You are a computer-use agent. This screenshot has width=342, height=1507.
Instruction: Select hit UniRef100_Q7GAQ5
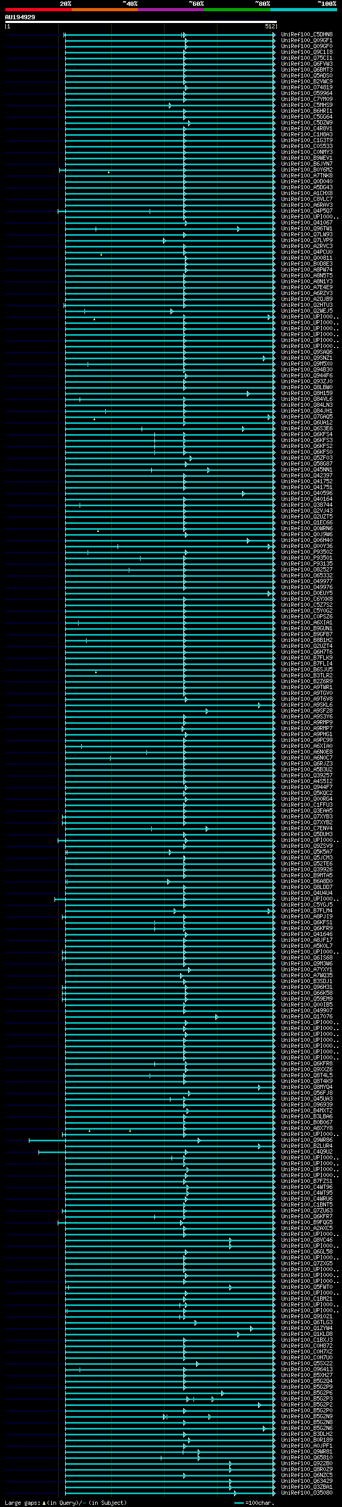307,416
